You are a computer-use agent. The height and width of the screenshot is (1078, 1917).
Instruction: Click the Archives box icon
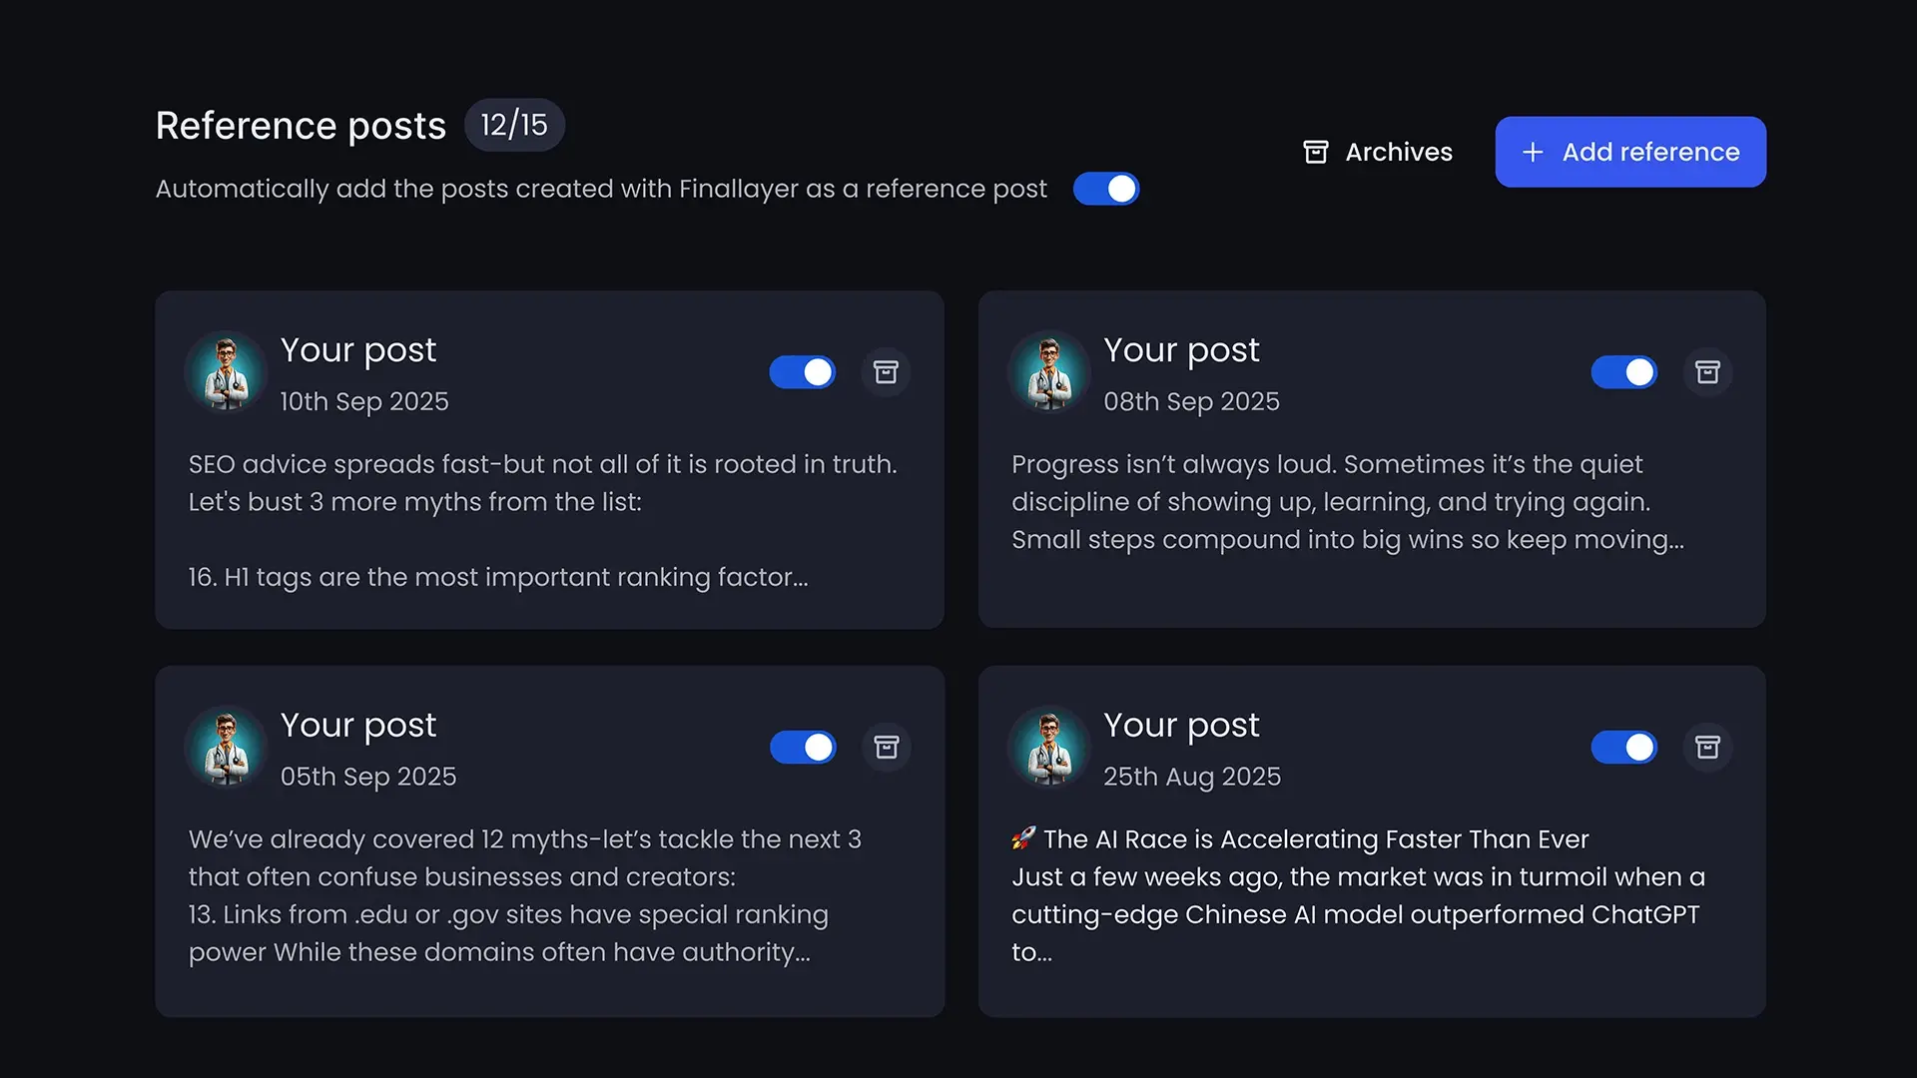(x=1316, y=152)
